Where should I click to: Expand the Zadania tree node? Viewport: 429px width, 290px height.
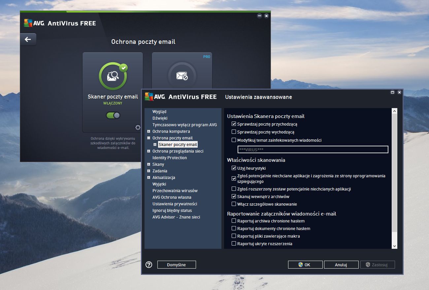149,171
